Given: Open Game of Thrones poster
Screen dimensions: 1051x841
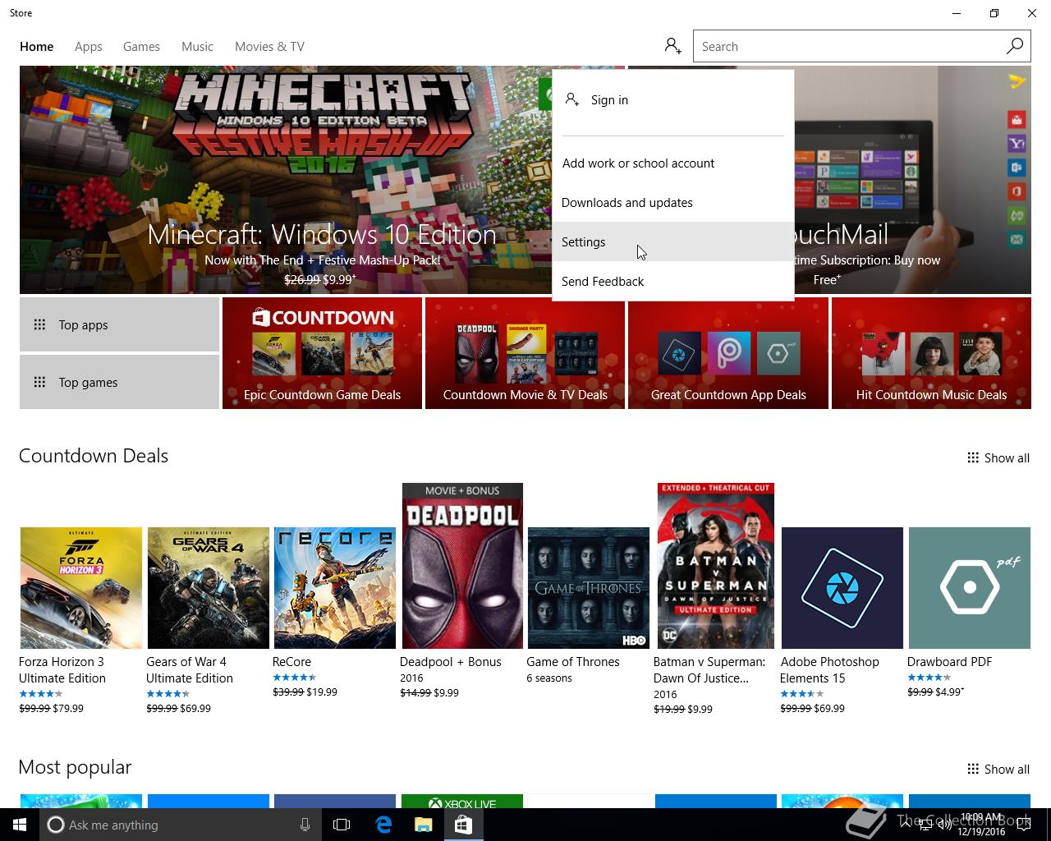Looking at the screenshot, I should click(589, 588).
